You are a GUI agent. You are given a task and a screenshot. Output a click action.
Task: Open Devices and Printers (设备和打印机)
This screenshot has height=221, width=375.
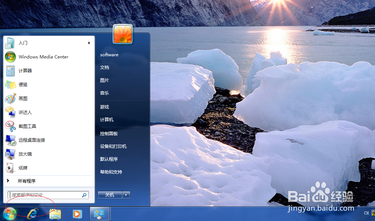point(113,146)
